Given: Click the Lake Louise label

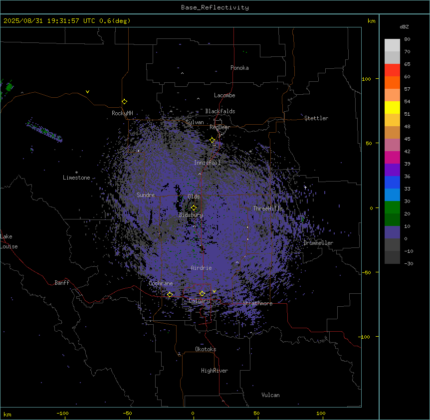Looking at the screenshot, I should point(9,241).
